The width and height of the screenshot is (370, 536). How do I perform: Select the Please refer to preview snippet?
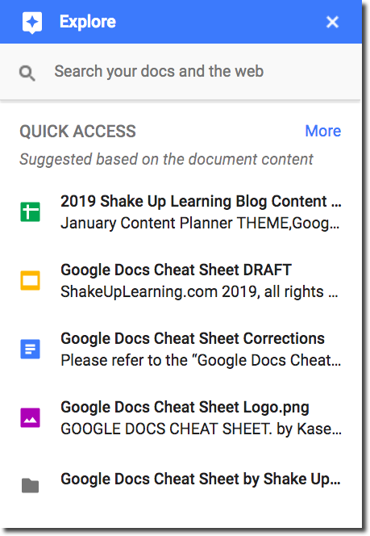point(201,360)
